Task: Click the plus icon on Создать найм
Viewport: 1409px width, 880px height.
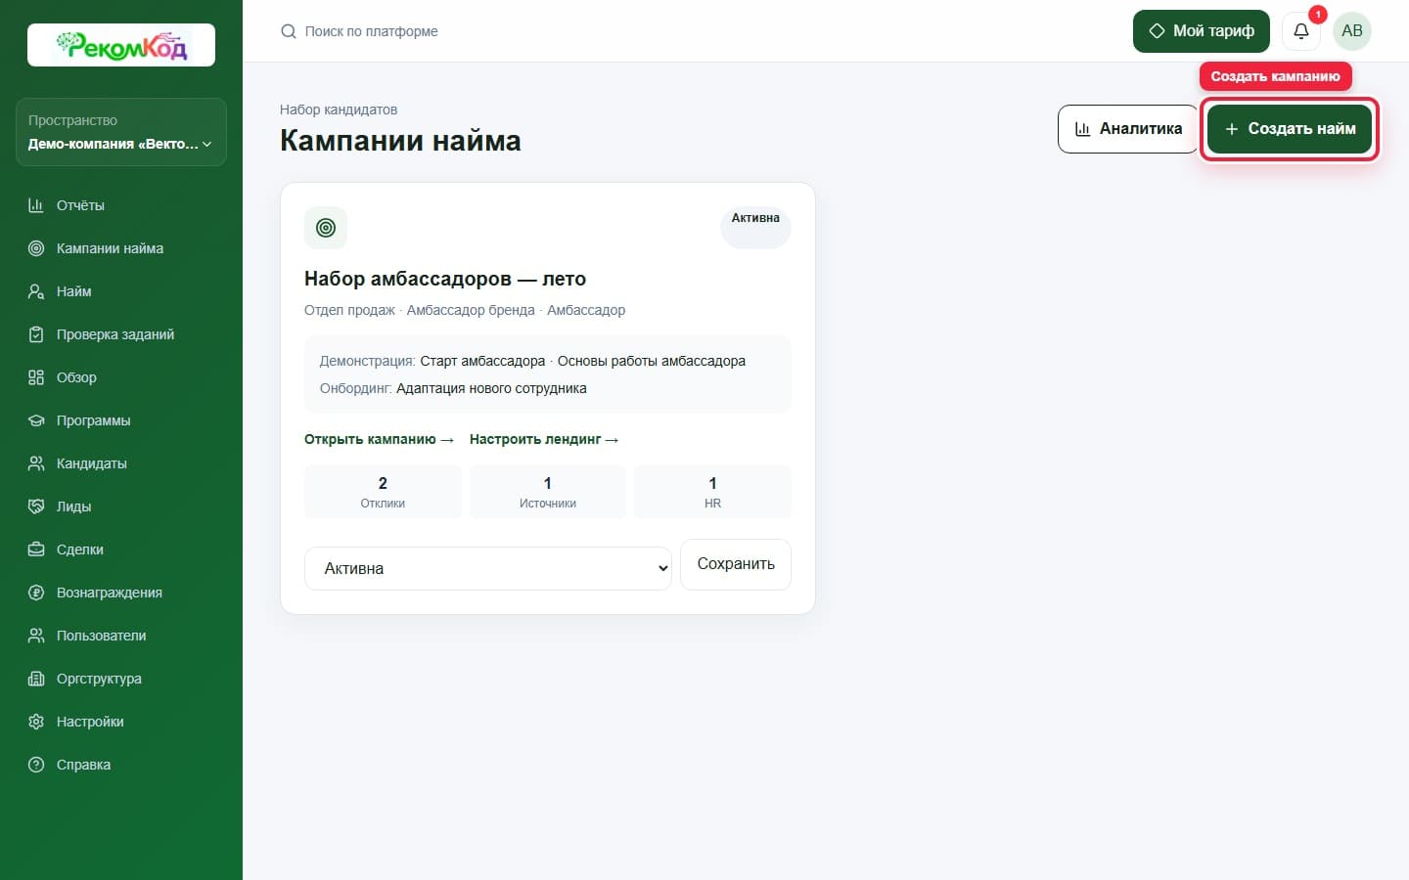Action: point(1232,129)
